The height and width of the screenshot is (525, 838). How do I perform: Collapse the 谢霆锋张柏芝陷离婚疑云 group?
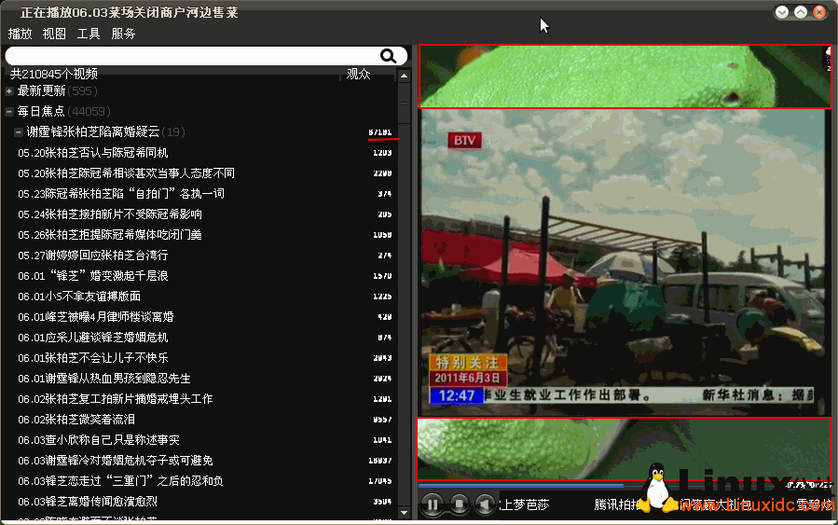pos(19,132)
